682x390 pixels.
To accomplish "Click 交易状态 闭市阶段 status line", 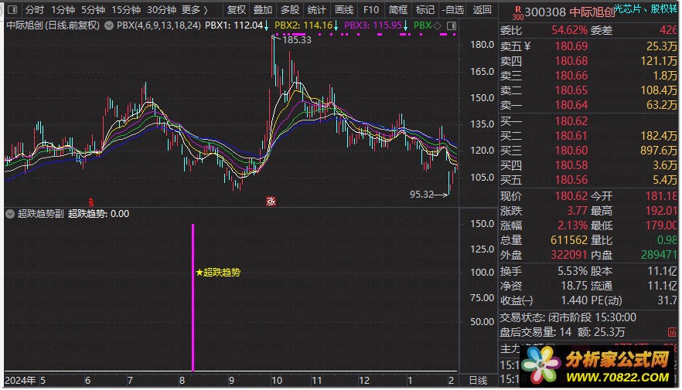I will coord(568,317).
